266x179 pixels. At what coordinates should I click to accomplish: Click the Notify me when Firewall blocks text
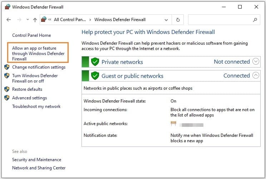pos(212,138)
